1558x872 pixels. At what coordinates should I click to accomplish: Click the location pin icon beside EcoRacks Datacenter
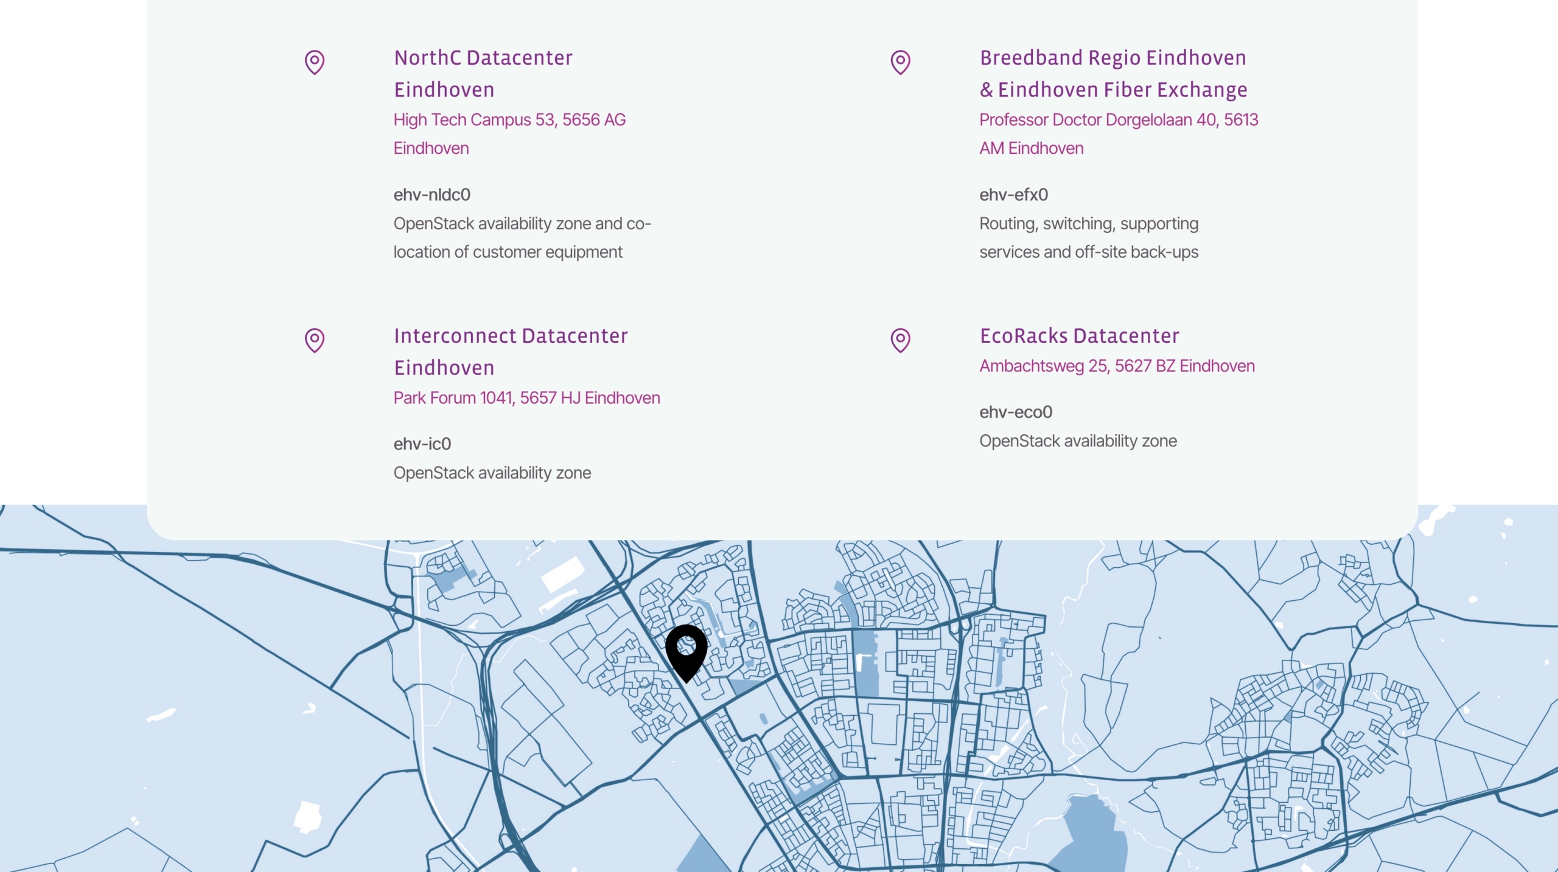pos(900,340)
